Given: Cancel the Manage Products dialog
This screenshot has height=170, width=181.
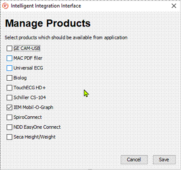Looking at the screenshot, I should (x=134, y=160).
